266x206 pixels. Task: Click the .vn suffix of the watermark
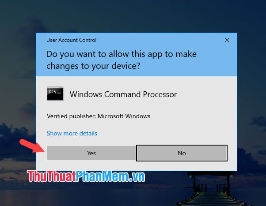(x=137, y=177)
